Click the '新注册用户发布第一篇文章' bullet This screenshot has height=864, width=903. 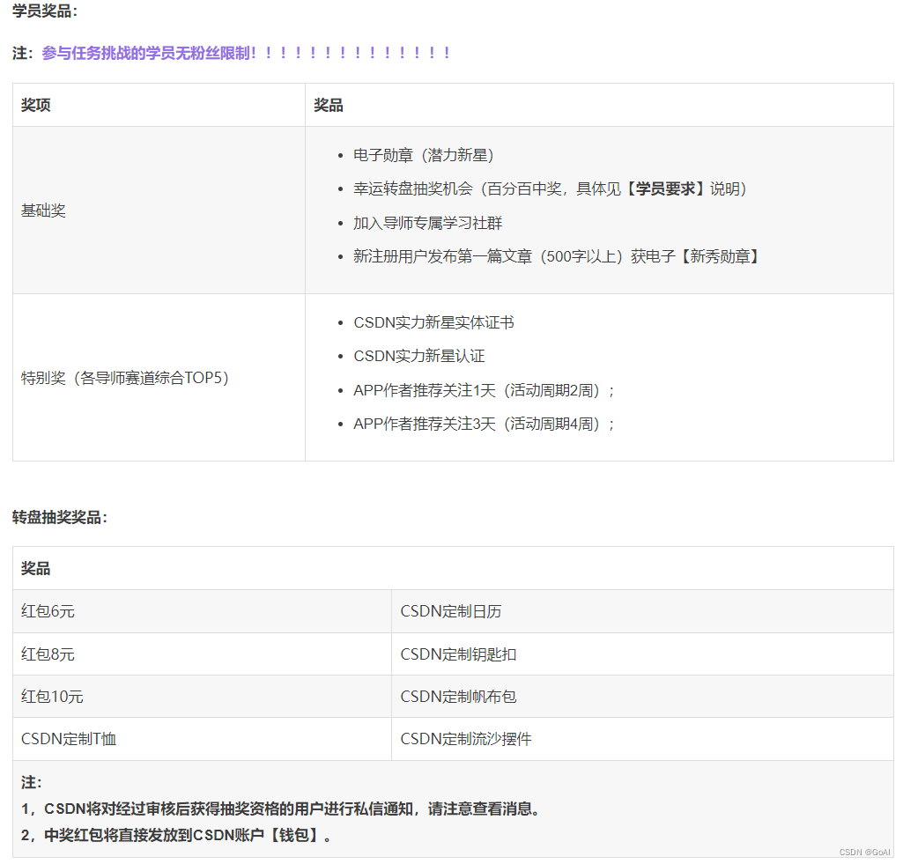click(x=556, y=256)
